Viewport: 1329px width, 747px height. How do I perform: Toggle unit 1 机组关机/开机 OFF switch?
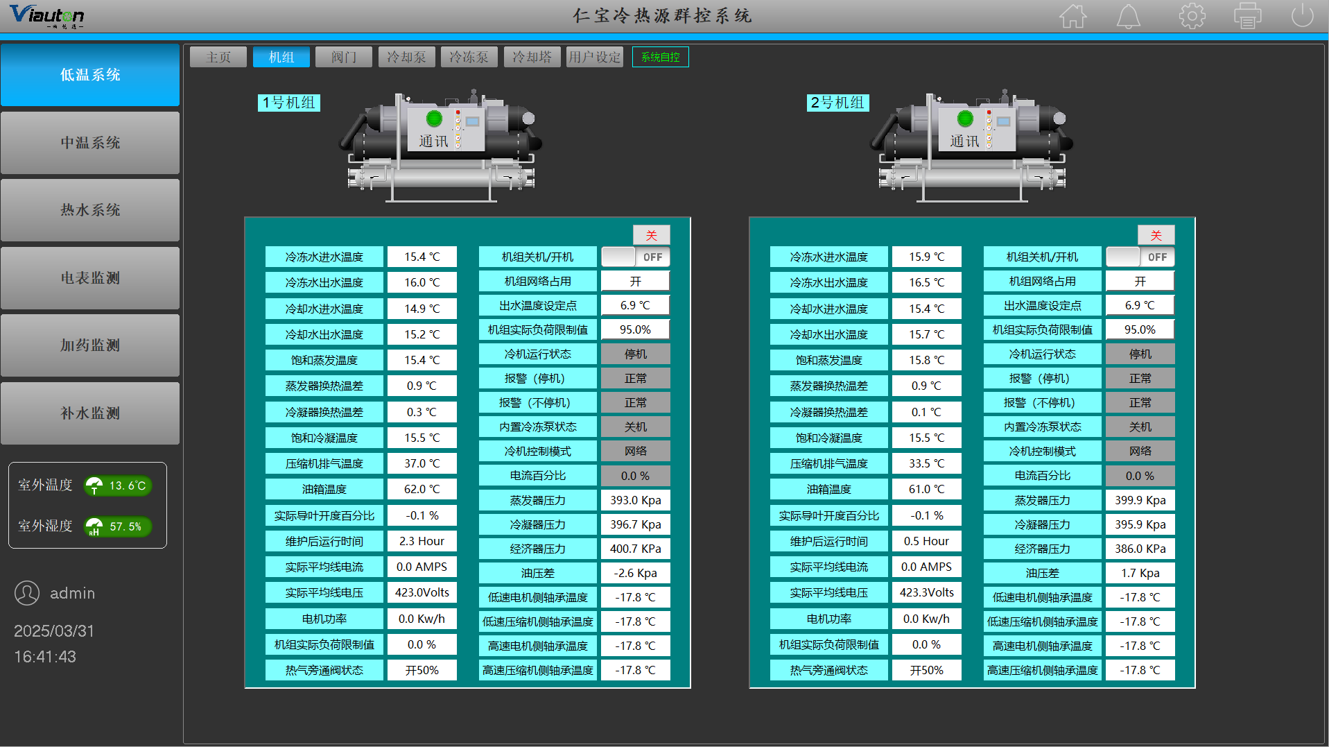pyautogui.click(x=635, y=257)
